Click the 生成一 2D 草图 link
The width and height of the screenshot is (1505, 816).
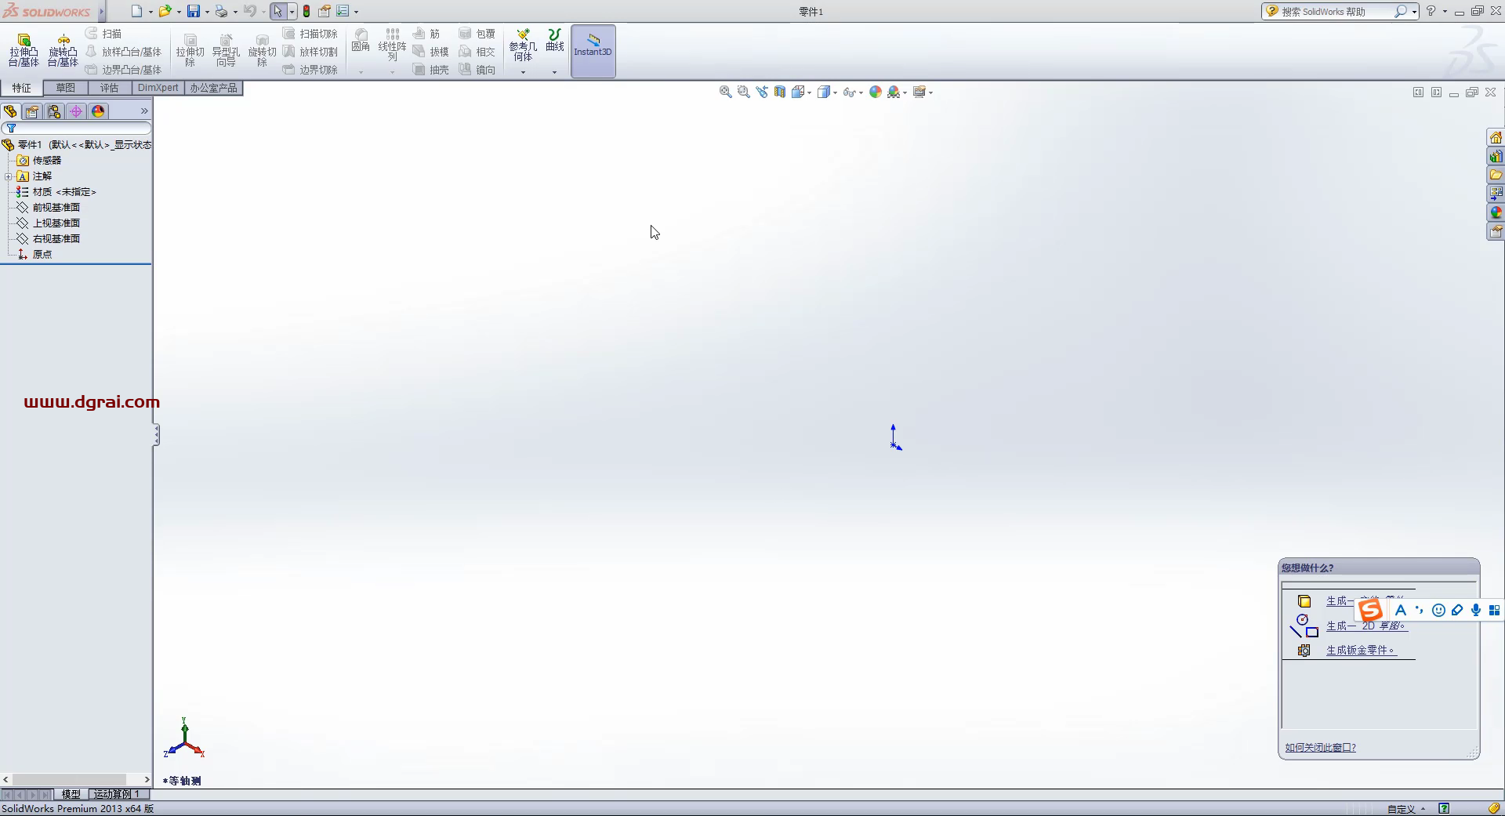(x=1366, y=626)
